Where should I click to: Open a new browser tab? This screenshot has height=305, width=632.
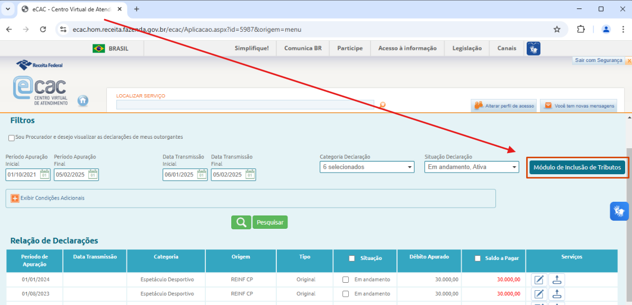pyautogui.click(x=137, y=9)
